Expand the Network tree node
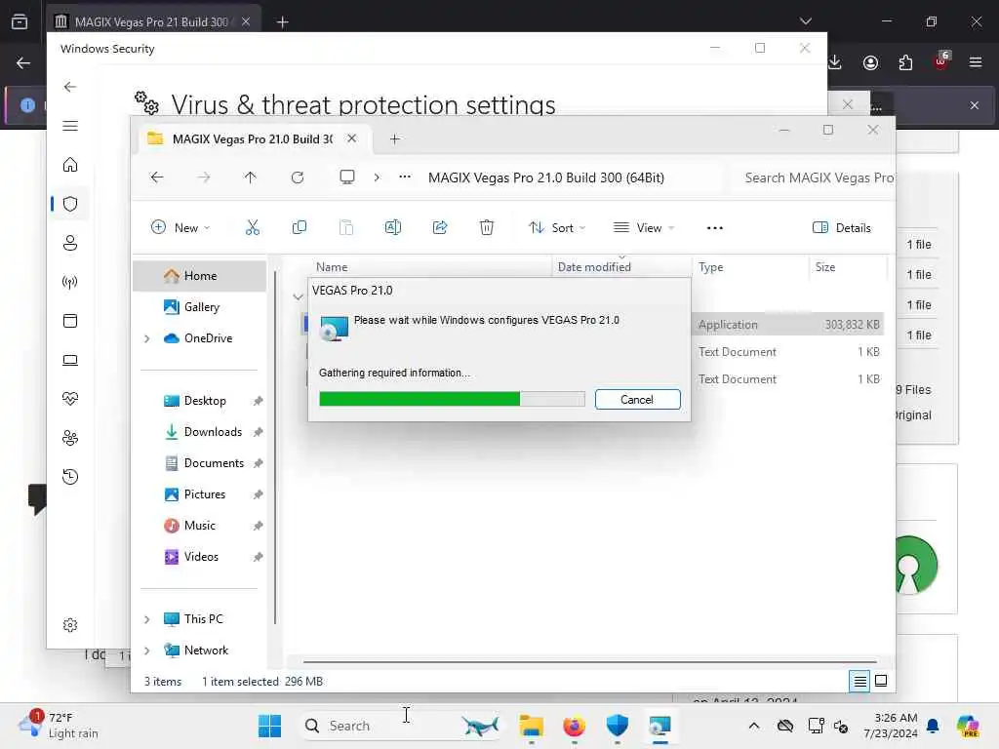 pyautogui.click(x=147, y=650)
